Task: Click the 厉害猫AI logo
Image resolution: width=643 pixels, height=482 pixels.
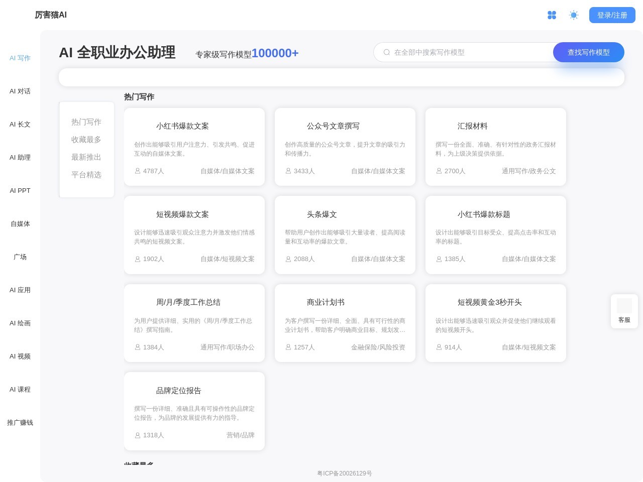Action: 51,15
